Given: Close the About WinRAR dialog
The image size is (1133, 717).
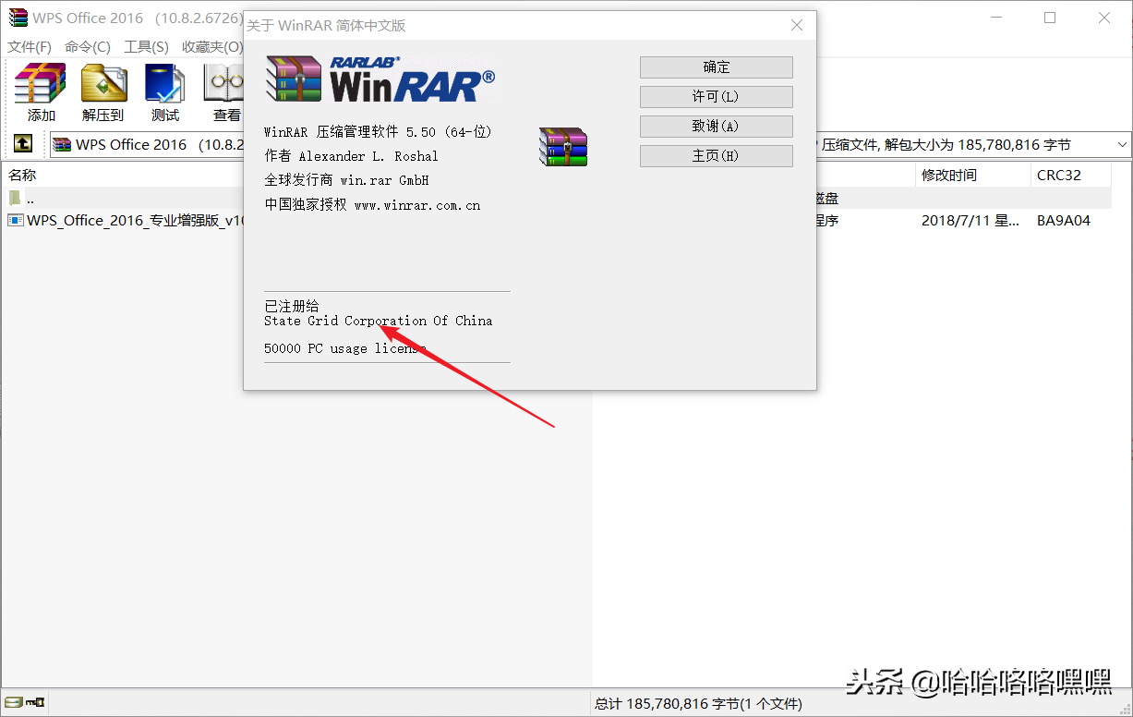Looking at the screenshot, I should point(798,26).
